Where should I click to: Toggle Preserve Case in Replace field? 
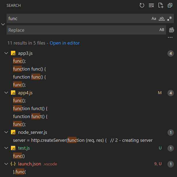click(162, 30)
